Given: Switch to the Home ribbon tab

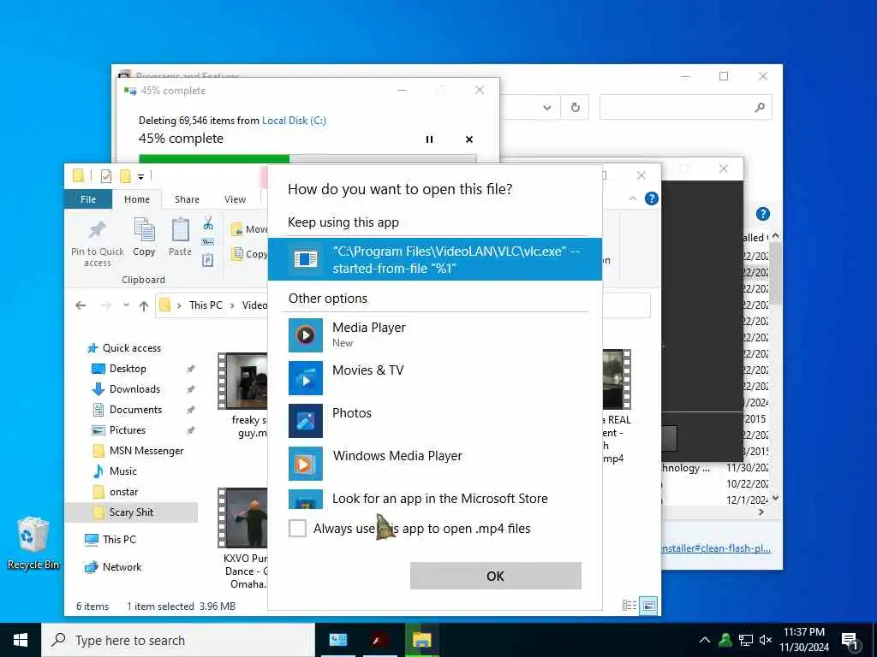Looking at the screenshot, I should [137, 199].
